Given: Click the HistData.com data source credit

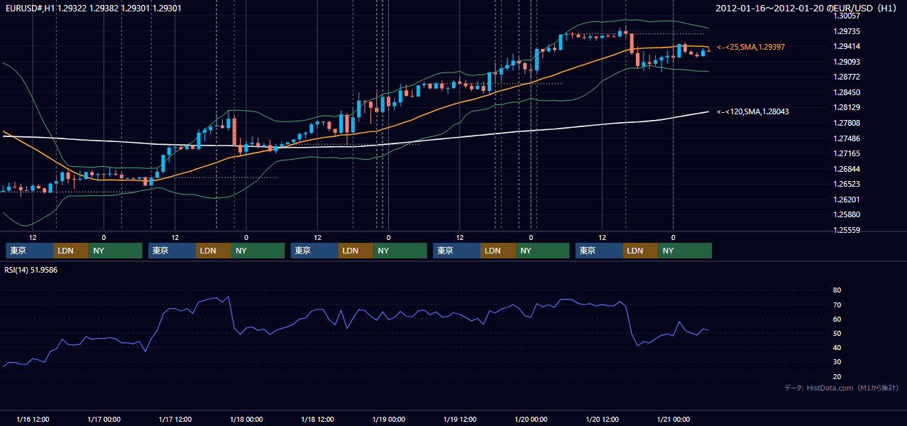Looking at the screenshot, I should (841, 388).
